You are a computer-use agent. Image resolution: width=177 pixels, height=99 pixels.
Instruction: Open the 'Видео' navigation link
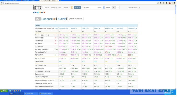(x=47, y=7)
